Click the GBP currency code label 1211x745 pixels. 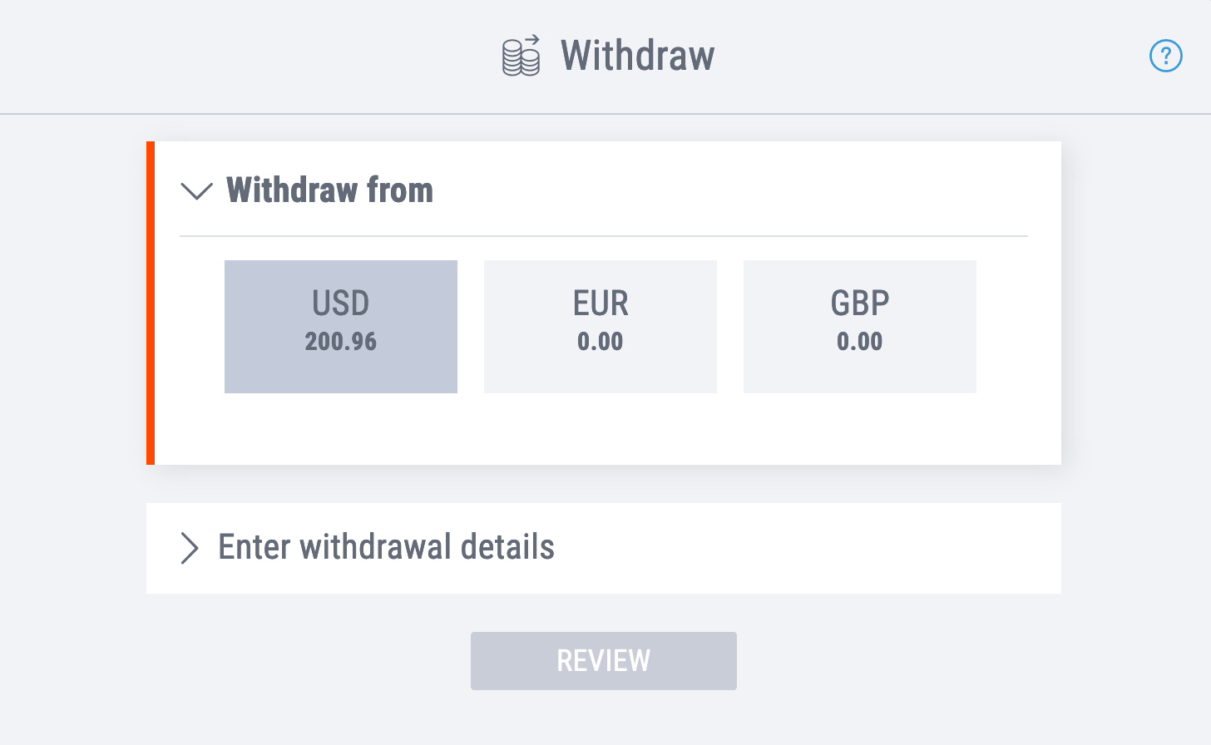[860, 303]
